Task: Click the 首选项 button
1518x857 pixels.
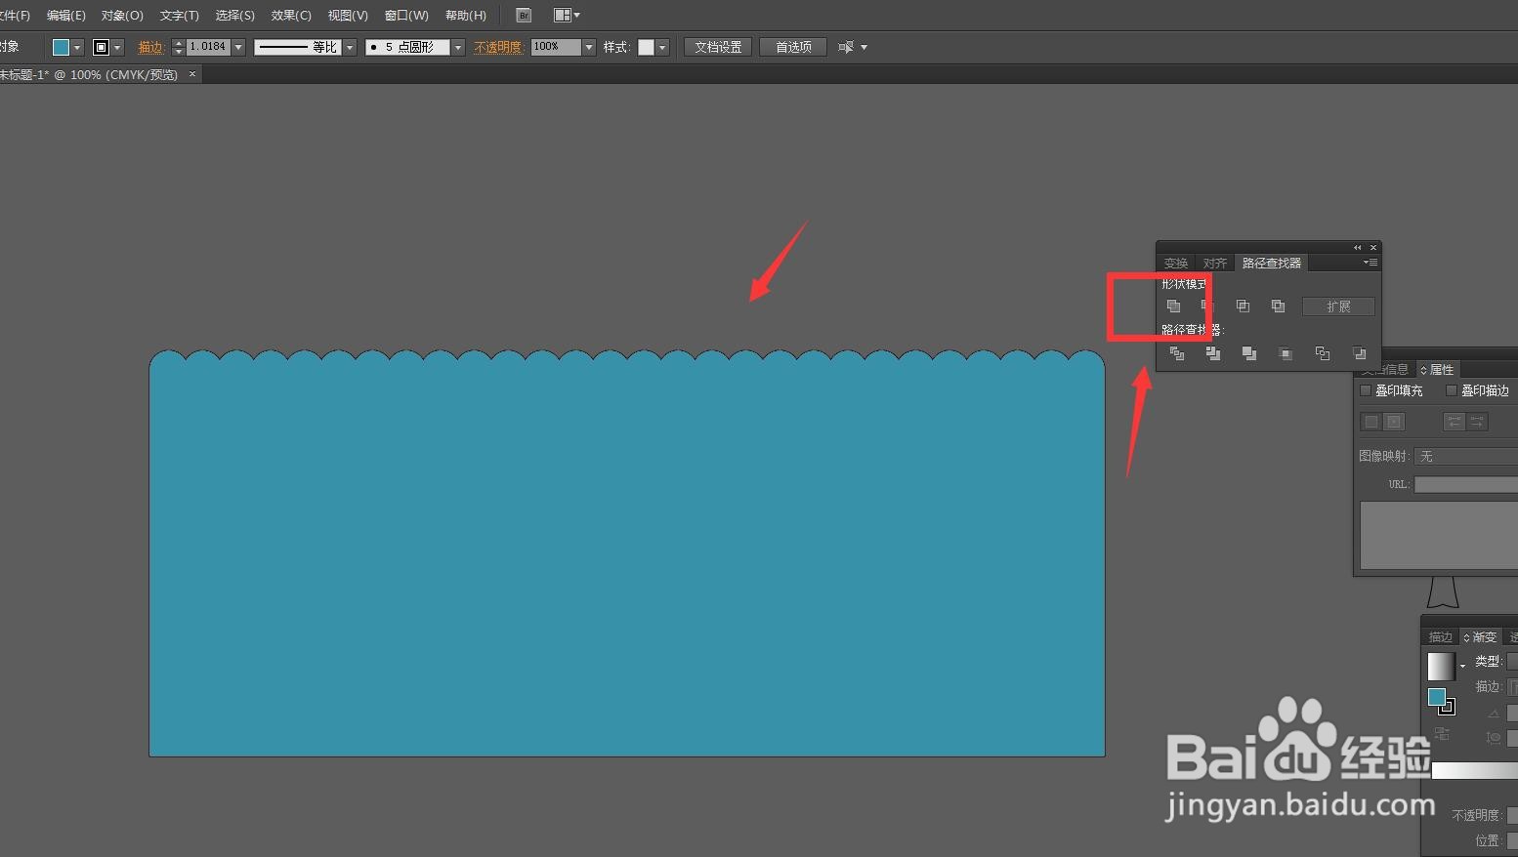Action: pyautogui.click(x=793, y=47)
